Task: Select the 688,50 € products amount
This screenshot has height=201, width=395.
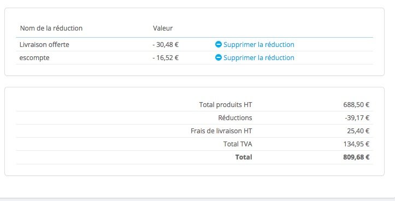Action: click(x=356, y=105)
